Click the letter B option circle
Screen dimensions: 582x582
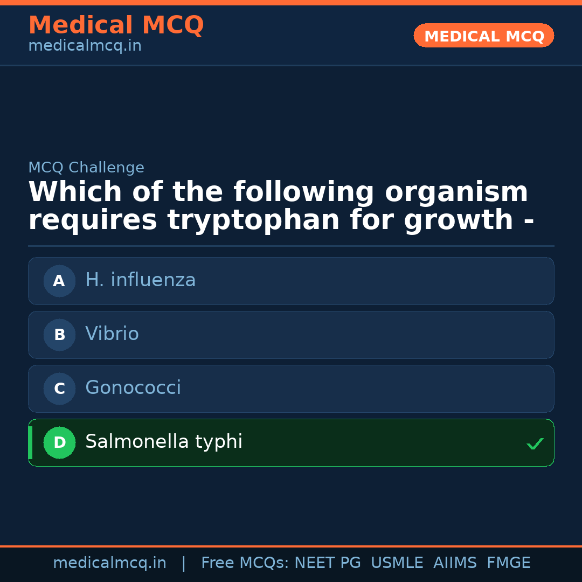tap(59, 335)
